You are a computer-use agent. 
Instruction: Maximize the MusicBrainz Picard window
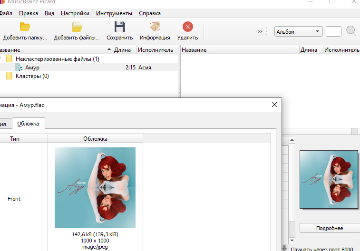(332, 1)
